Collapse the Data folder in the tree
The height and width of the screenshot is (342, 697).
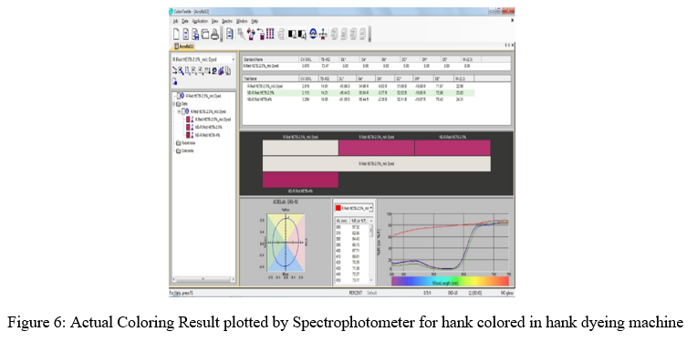[x=173, y=103]
